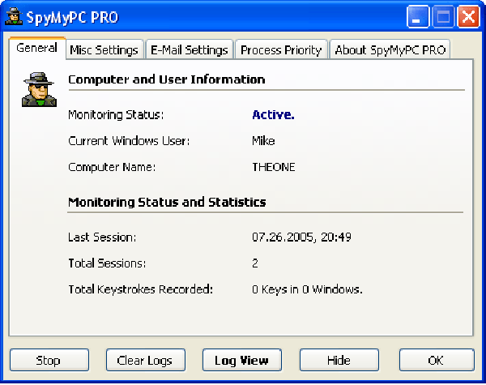The image size is (486, 385).
Task: Click 'Monitoring Status and Statistics' heading
Action: click(x=167, y=202)
